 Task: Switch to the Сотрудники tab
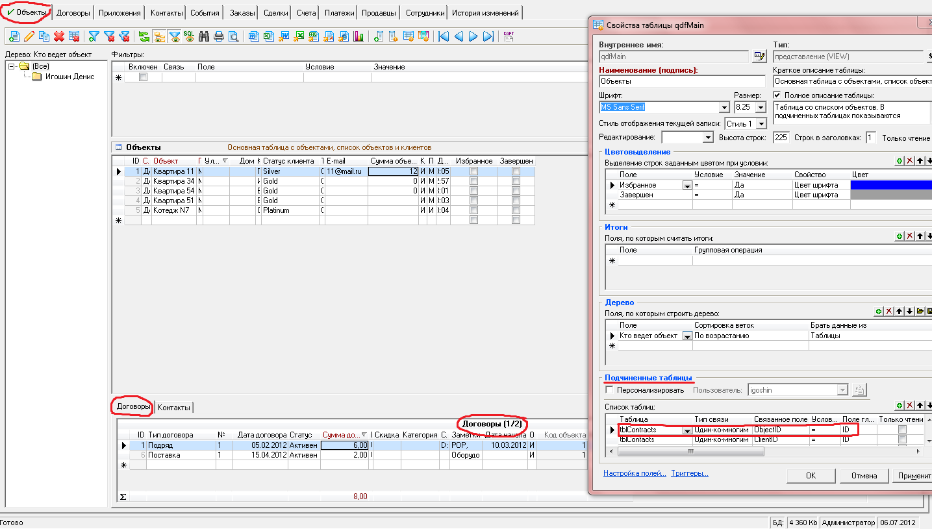pyautogui.click(x=425, y=13)
